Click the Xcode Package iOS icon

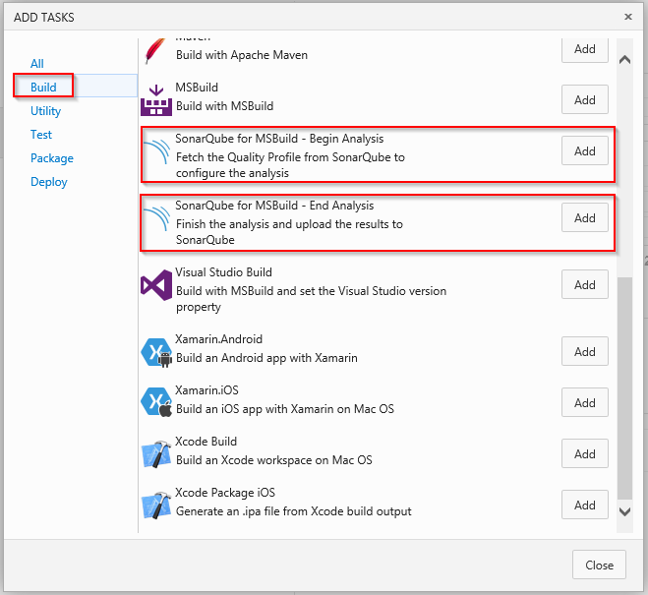tap(157, 506)
